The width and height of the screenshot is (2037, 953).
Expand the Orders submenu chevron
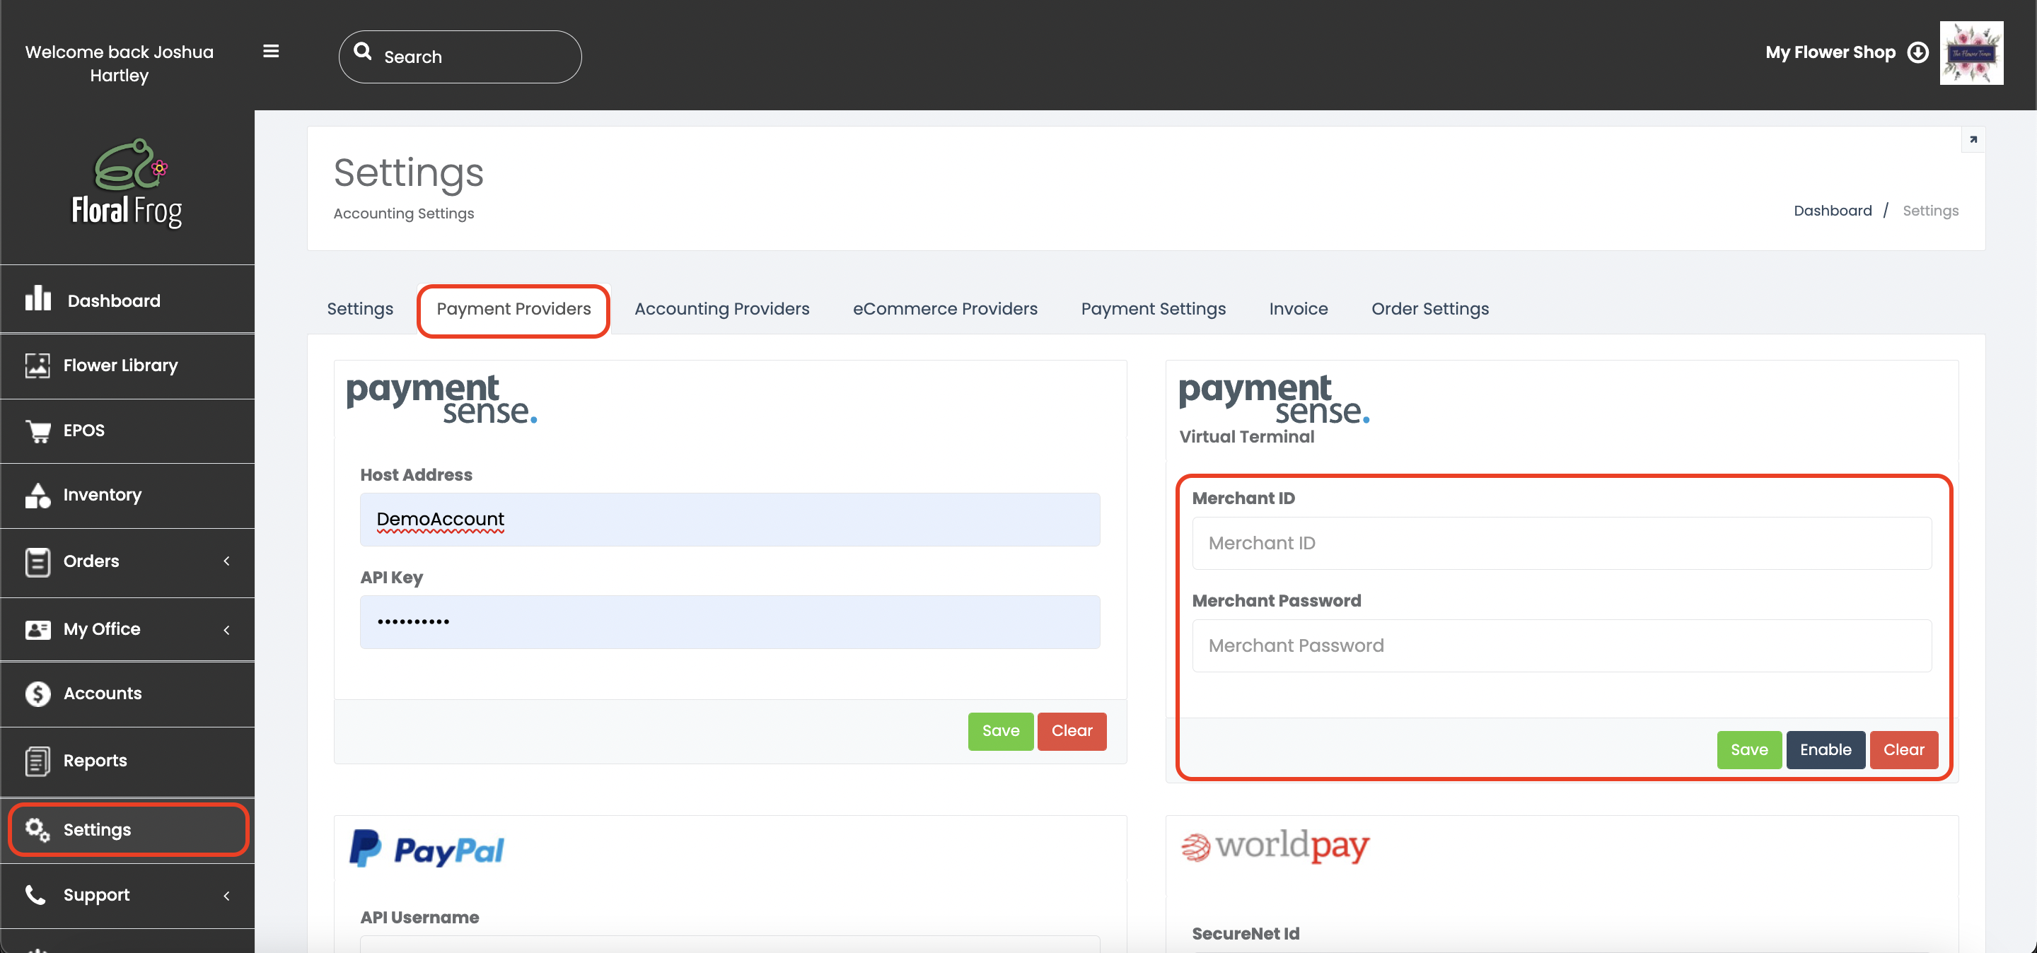[226, 562]
